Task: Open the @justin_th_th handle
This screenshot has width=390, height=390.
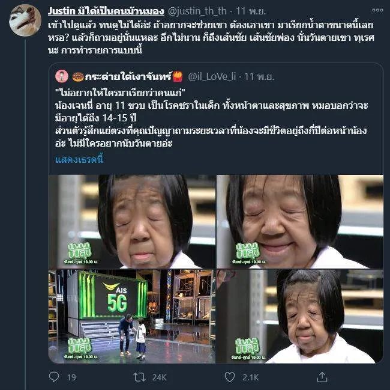Action: pyautogui.click(x=197, y=11)
